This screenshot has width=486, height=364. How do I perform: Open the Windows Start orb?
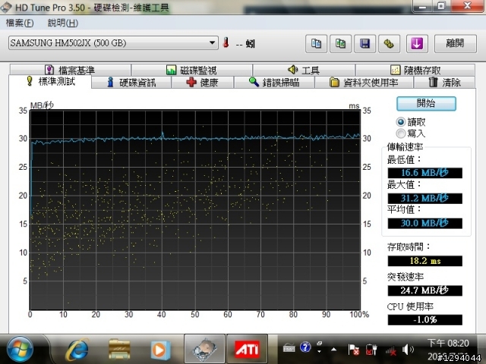[x=21, y=350]
